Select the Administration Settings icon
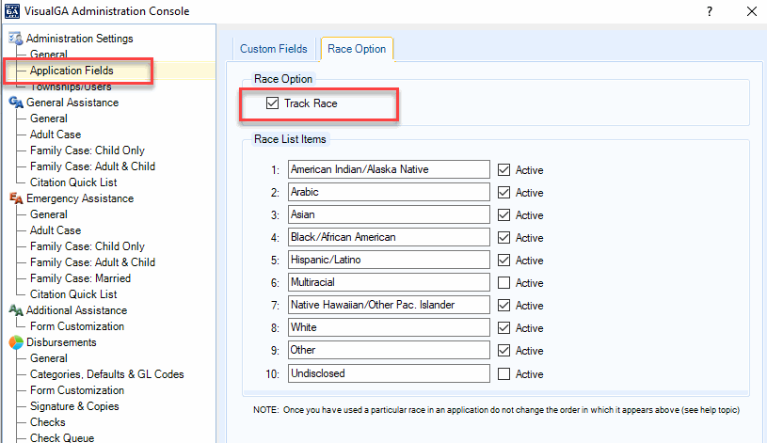 click(x=16, y=39)
